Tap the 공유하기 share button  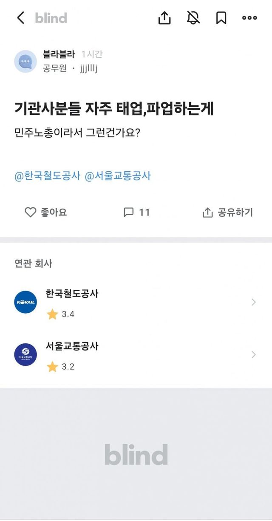pos(228,212)
